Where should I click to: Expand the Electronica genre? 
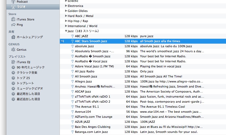point(66,6)
